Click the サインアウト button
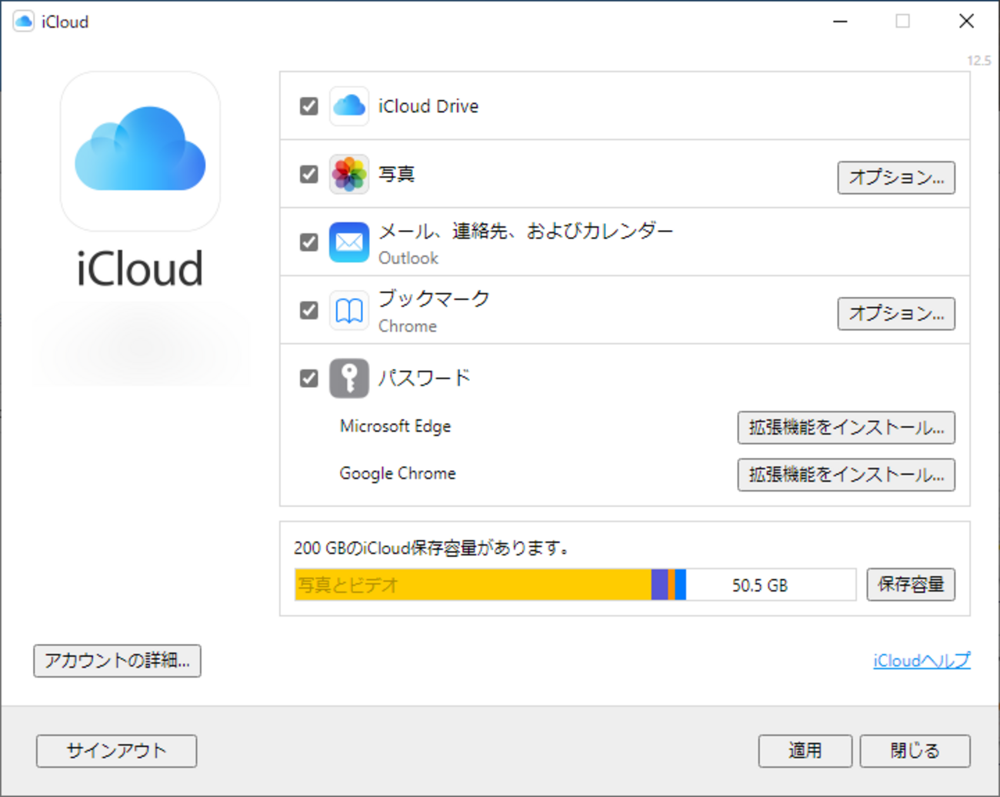The width and height of the screenshot is (1000, 797). pos(116,751)
